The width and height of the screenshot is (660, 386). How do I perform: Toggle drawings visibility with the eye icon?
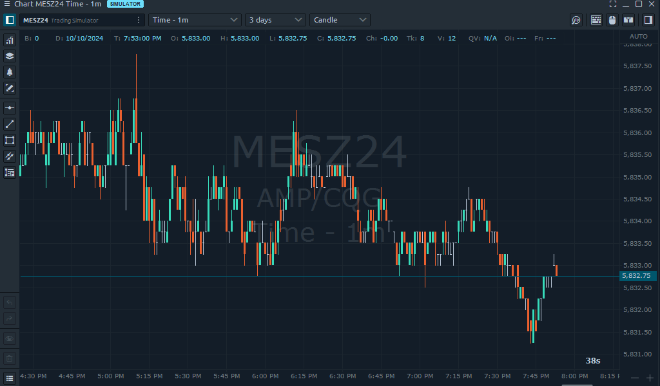click(10, 338)
